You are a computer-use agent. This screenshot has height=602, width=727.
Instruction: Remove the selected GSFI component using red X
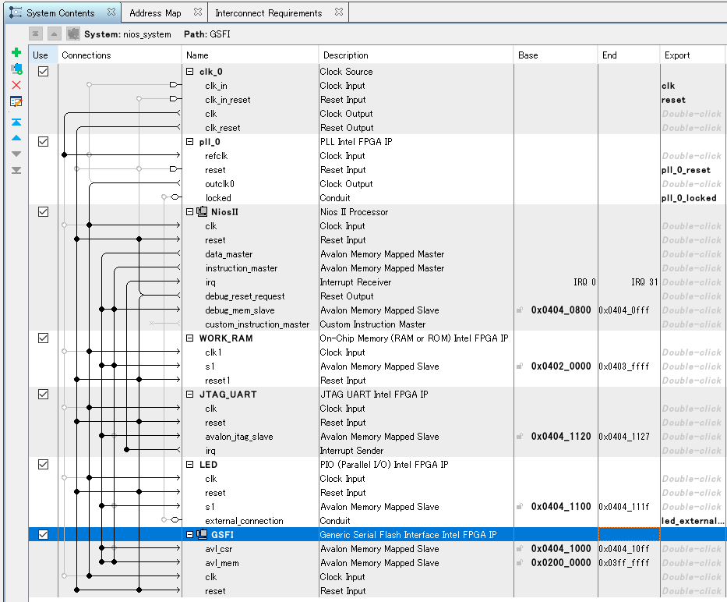[x=16, y=84]
